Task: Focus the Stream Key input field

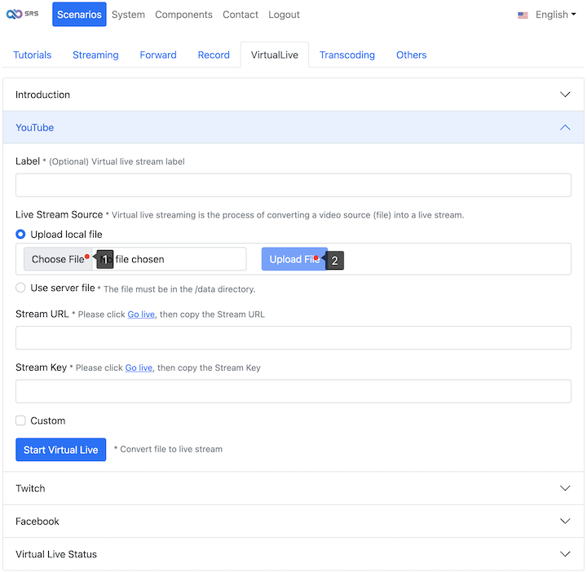Action: pos(293,391)
